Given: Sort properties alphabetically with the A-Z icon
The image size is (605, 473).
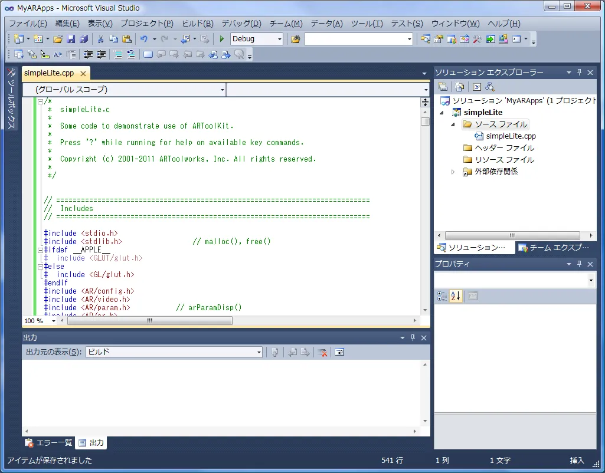Looking at the screenshot, I should tap(456, 296).
